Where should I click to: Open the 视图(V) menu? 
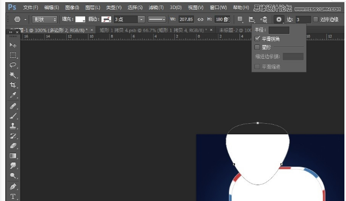click(196, 7)
